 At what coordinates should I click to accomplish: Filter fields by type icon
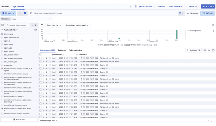click(x=32, y=25)
